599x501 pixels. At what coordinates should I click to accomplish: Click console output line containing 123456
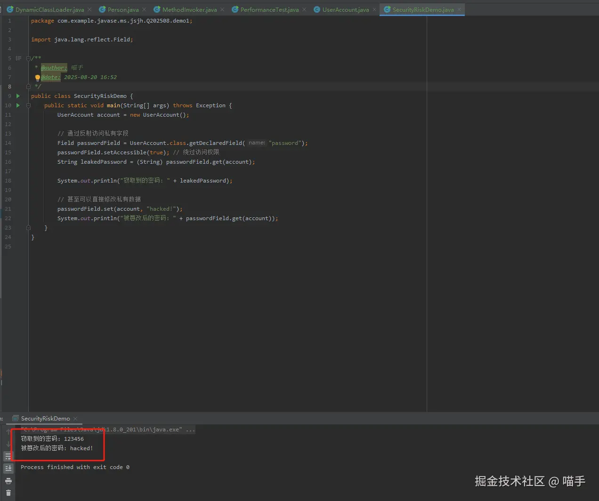[52, 439]
